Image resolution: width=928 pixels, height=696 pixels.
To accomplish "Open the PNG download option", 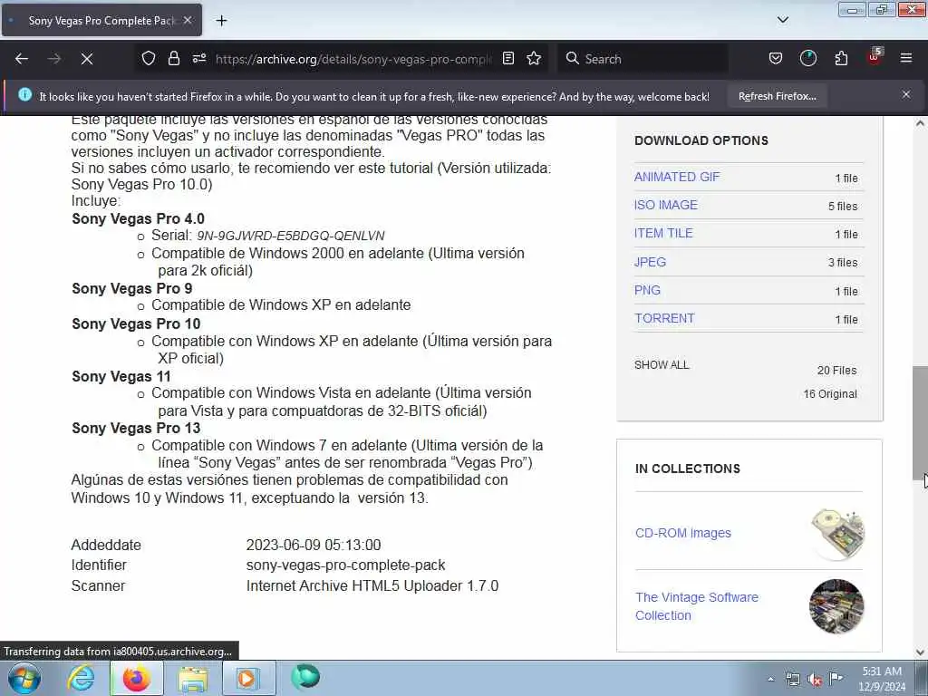I will pos(647,290).
